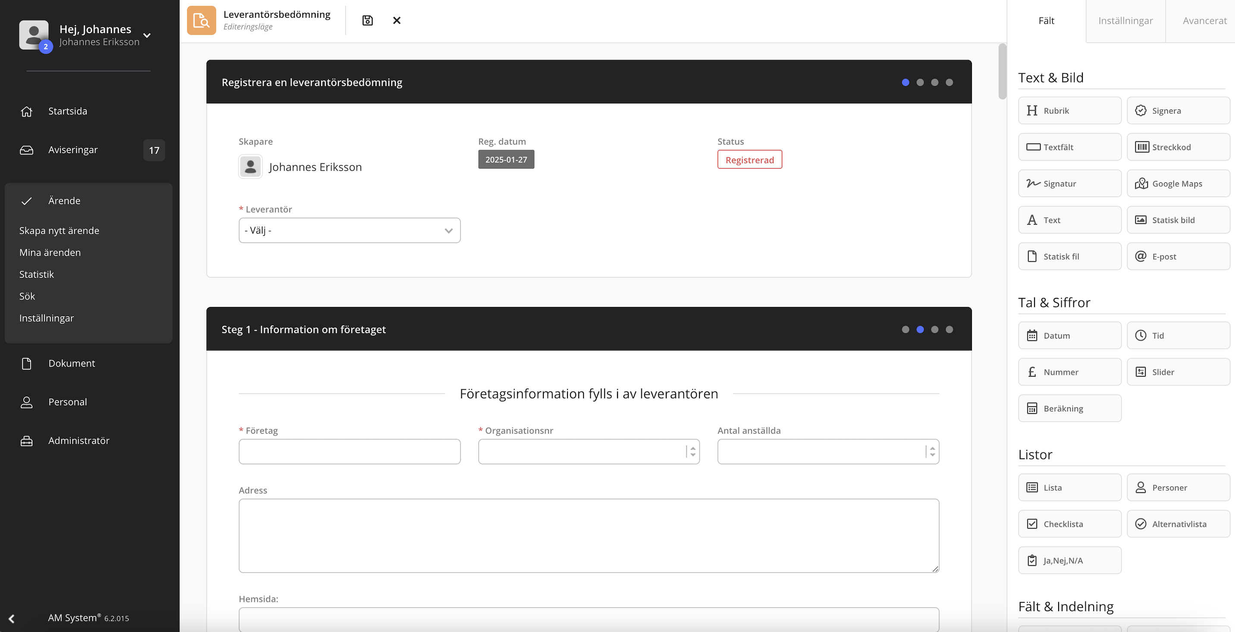
Task: Add a Beräkning field
Action: (1069, 408)
